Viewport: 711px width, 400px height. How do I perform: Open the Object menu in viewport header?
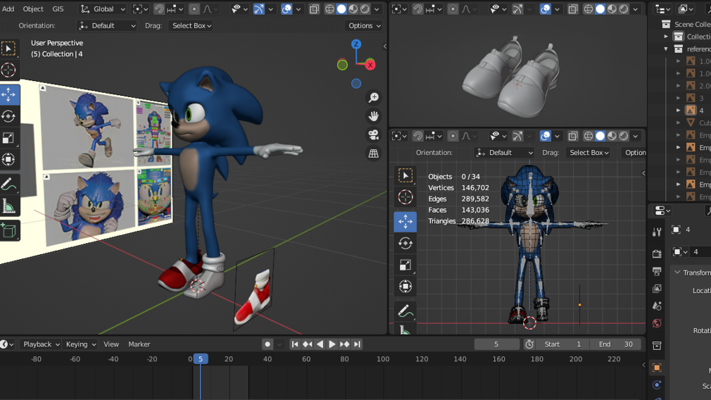click(33, 9)
